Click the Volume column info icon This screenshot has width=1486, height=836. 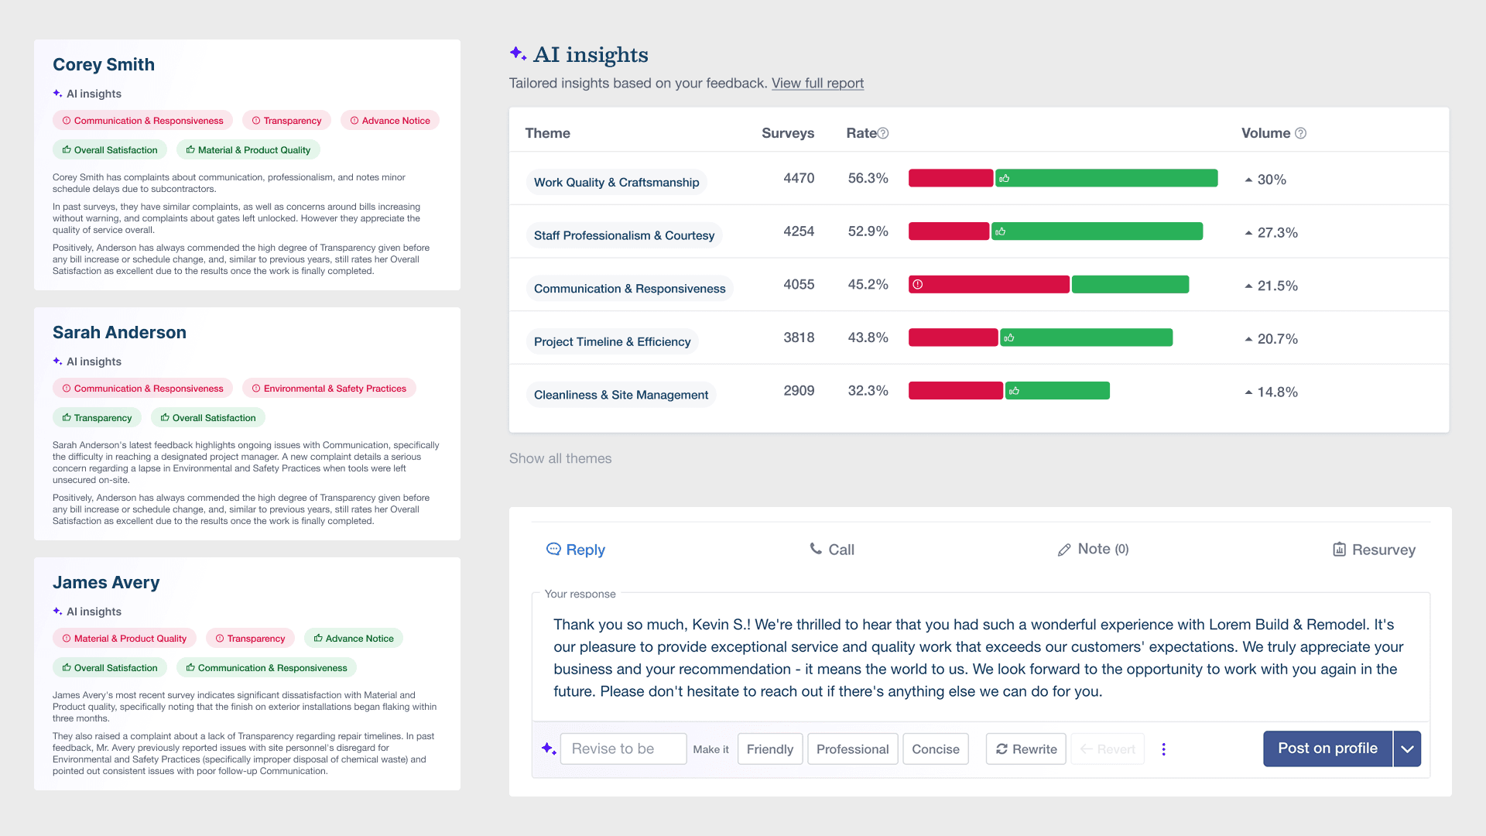coord(1300,133)
